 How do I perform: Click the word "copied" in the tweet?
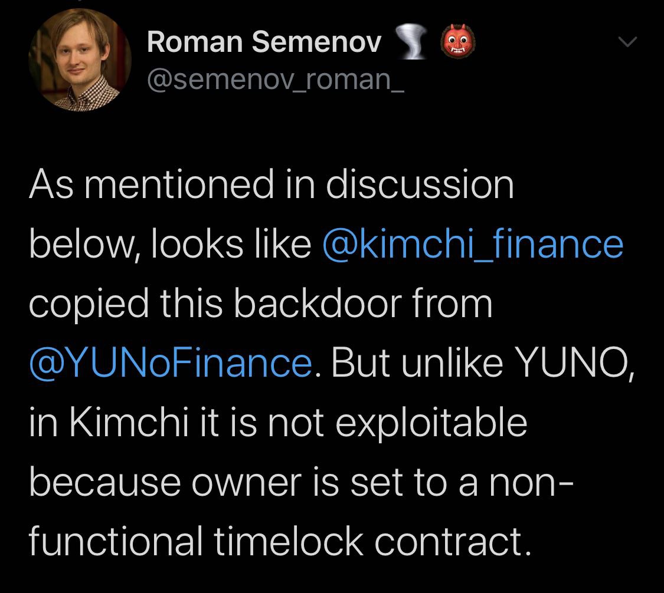[89, 305]
